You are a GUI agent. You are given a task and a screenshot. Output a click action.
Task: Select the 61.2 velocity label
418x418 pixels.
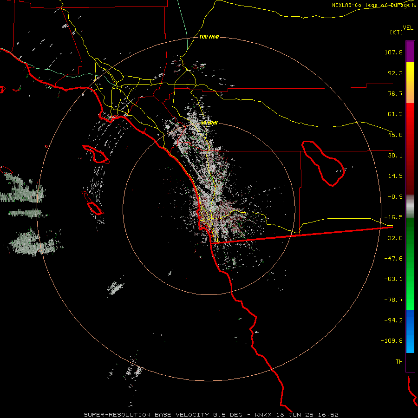pos(395,114)
